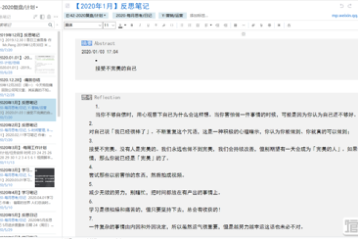
Task: Open the 2020年4月 学习笔记 note in list
Action: [28, 200]
